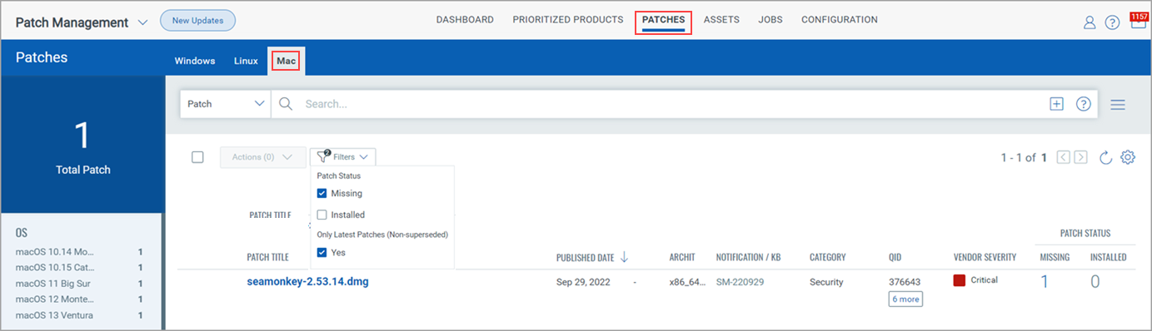1152x331 pixels.
Task: Open the hamburger menu beside search
Action: click(1118, 105)
